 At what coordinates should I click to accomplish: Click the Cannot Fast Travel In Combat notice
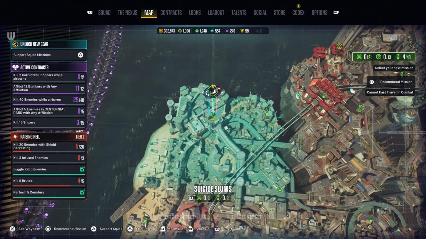pos(390,92)
